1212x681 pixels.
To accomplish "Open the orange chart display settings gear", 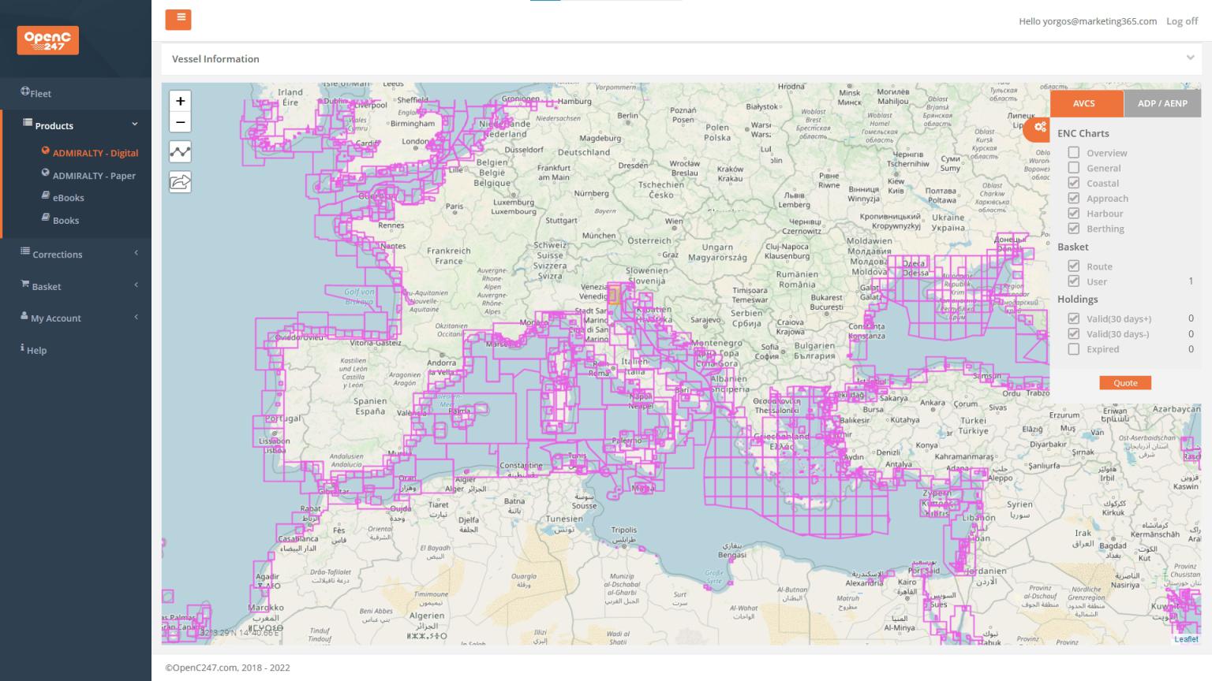I will pos(1041,128).
